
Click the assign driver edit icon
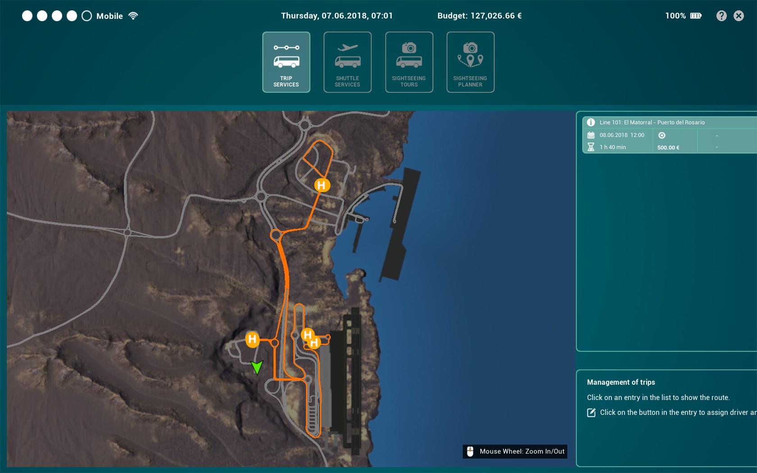(591, 413)
